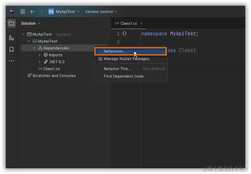Select the MyApiTest solution row
This screenshot has width=251, height=174.
[64, 34]
